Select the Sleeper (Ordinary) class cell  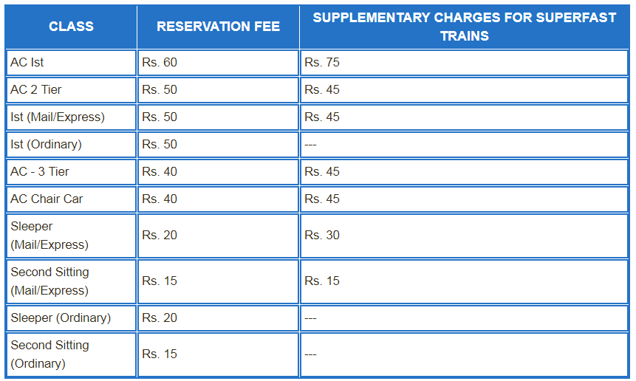pyautogui.click(x=71, y=317)
